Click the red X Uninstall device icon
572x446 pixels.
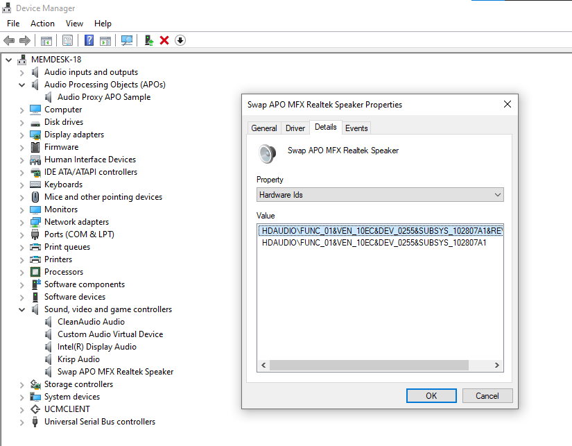tap(164, 40)
